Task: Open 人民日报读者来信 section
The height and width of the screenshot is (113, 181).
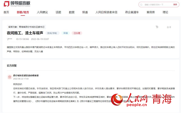Action: pyautogui.click(x=106, y=12)
